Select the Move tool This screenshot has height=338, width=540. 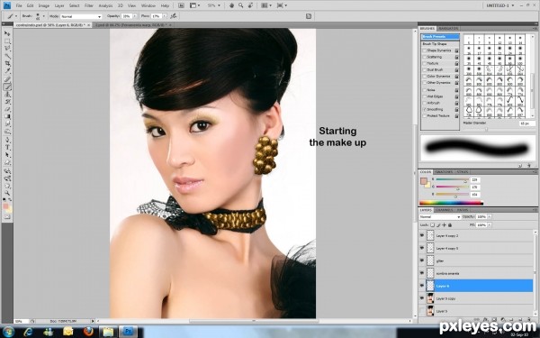[7, 33]
